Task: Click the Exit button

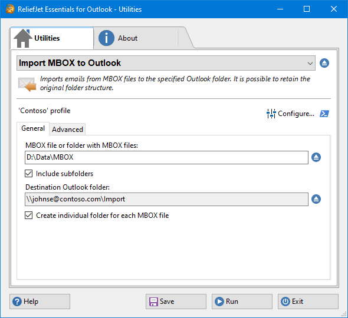Action: click(308, 302)
